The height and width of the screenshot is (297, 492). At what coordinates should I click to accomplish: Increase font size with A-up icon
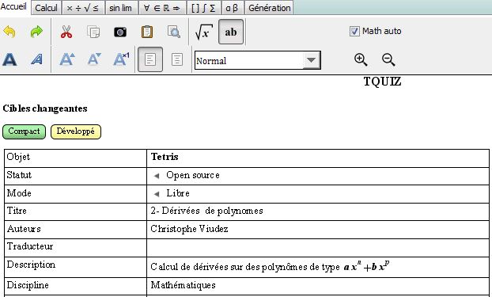click(x=67, y=59)
